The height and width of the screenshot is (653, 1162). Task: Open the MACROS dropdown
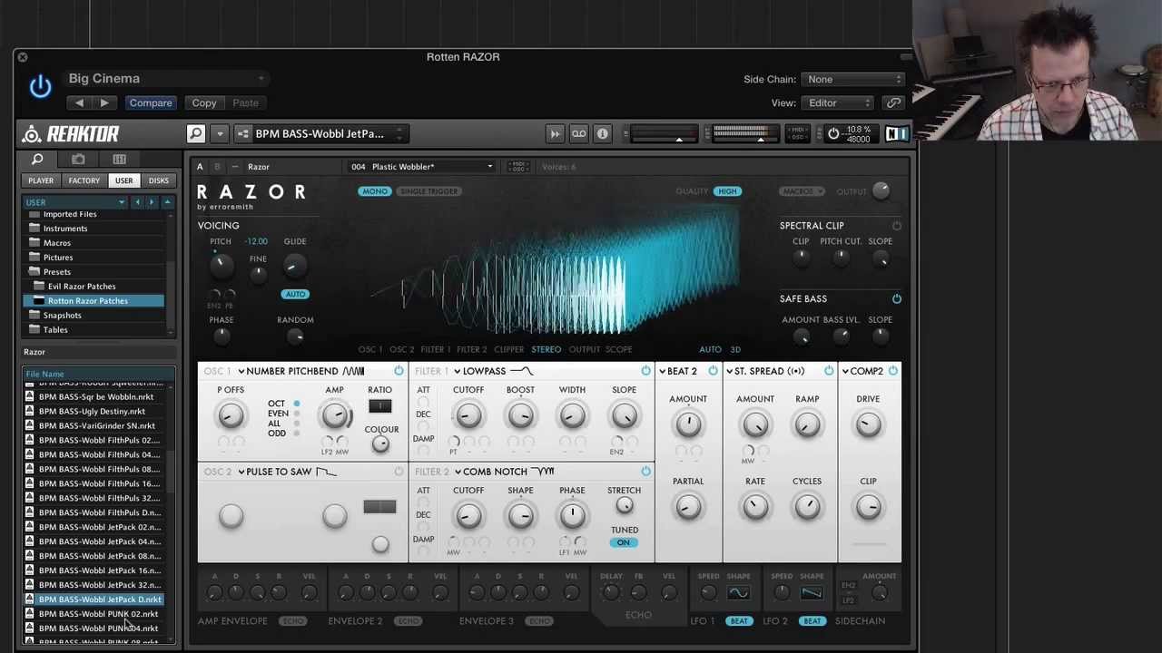click(x=802, y=191)
